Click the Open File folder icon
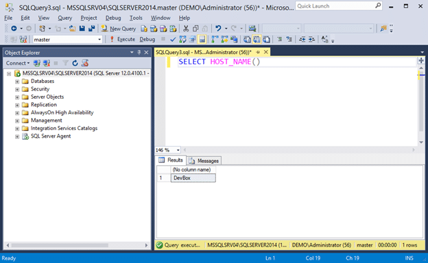428x263 pixels. click(72, 28)
